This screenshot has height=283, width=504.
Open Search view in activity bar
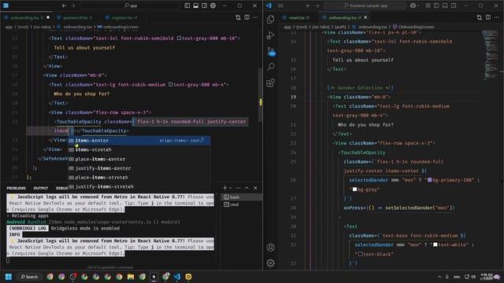click(271, 67)
